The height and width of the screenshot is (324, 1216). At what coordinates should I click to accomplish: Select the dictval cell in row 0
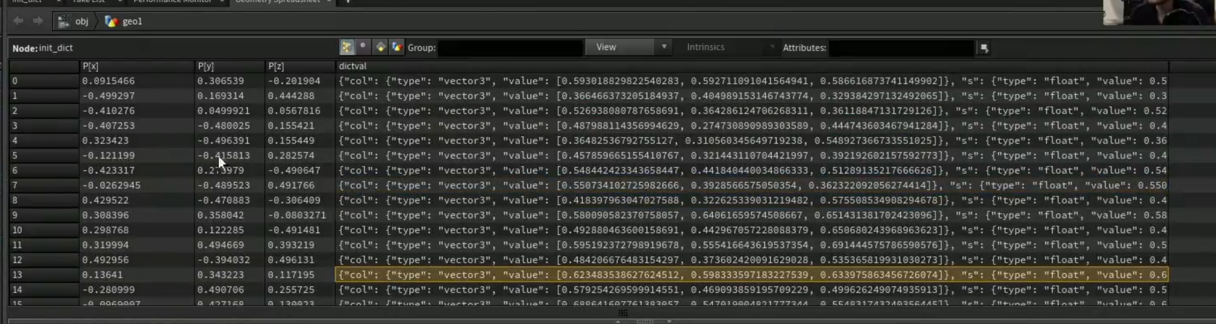point(752,81)
